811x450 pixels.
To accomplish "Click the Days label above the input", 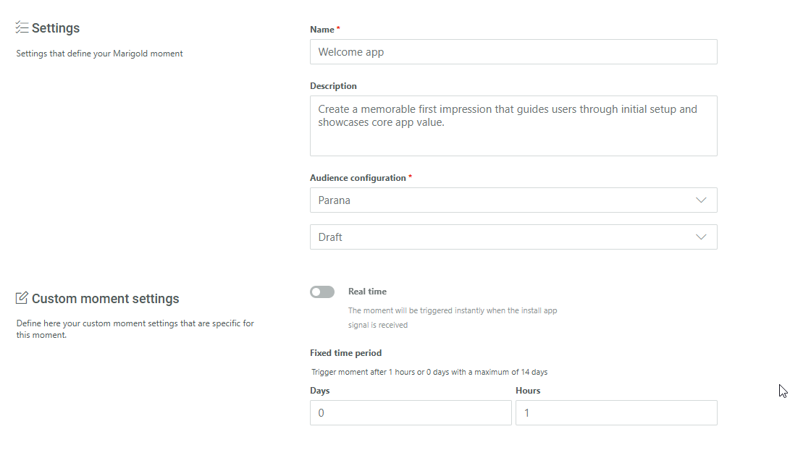I will point(319,391).
